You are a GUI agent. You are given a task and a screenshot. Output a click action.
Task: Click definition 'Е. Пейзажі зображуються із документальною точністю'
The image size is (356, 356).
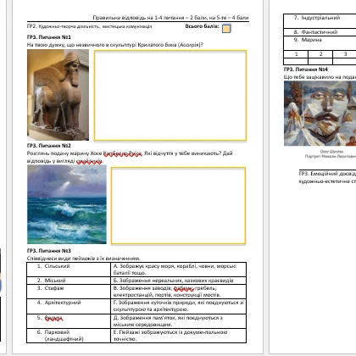[x=178, y=336]
